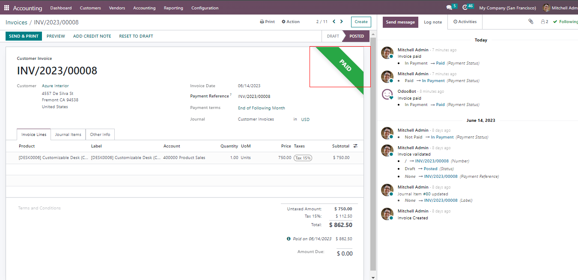
Task: Open the Azure Interior customer link
Action: tap(55, 86)
